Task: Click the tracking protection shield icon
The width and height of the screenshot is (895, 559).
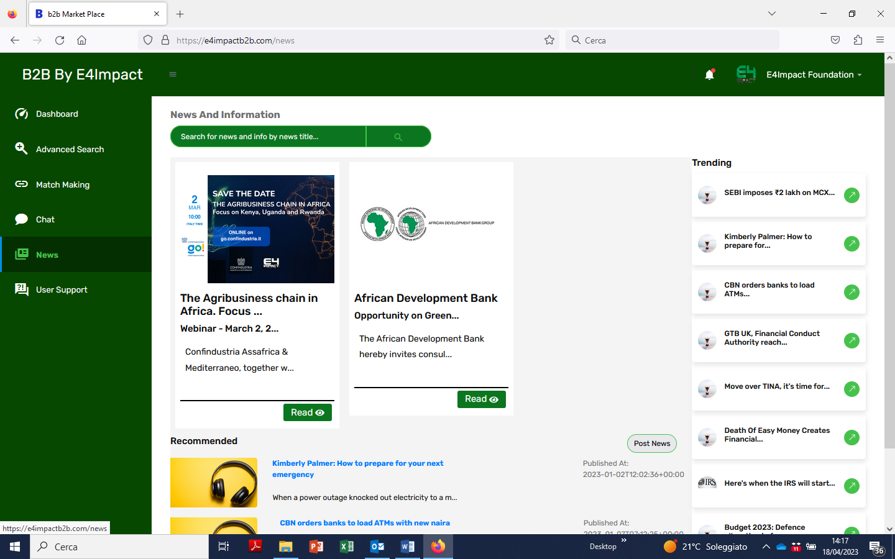Action: pyautogui.click(x=148, y=40)
